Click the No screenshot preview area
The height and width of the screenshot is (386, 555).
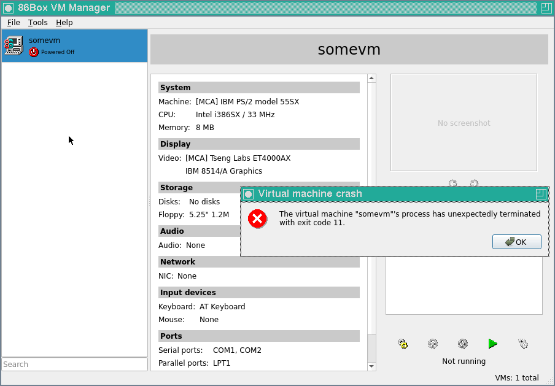464,122
